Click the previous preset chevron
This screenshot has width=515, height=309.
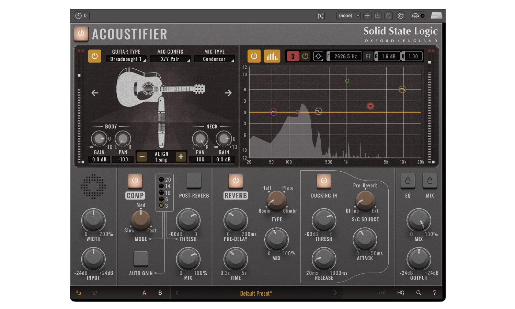(177, 293)
